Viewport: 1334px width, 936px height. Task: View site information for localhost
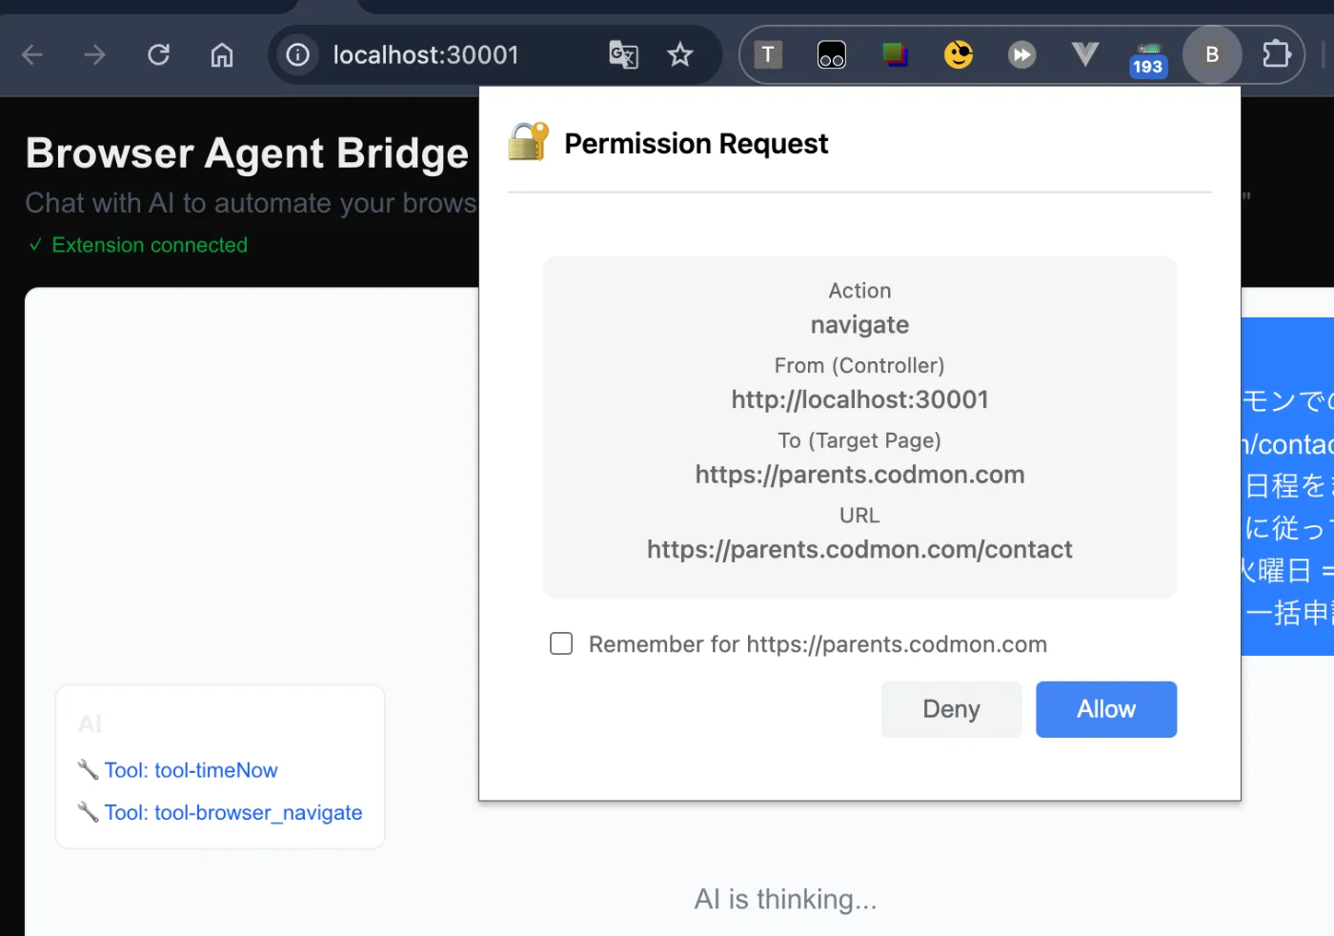point(298,55)
